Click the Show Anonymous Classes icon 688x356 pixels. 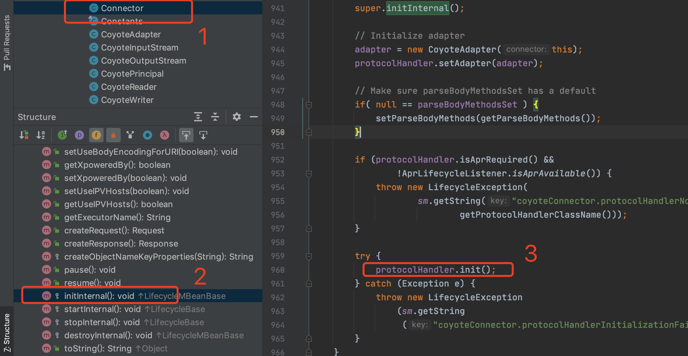pos(148,135)
